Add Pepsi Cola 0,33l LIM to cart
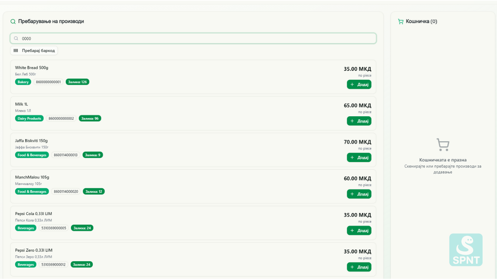The height and width of the screenshot is (279, 497). click(359, 230)
